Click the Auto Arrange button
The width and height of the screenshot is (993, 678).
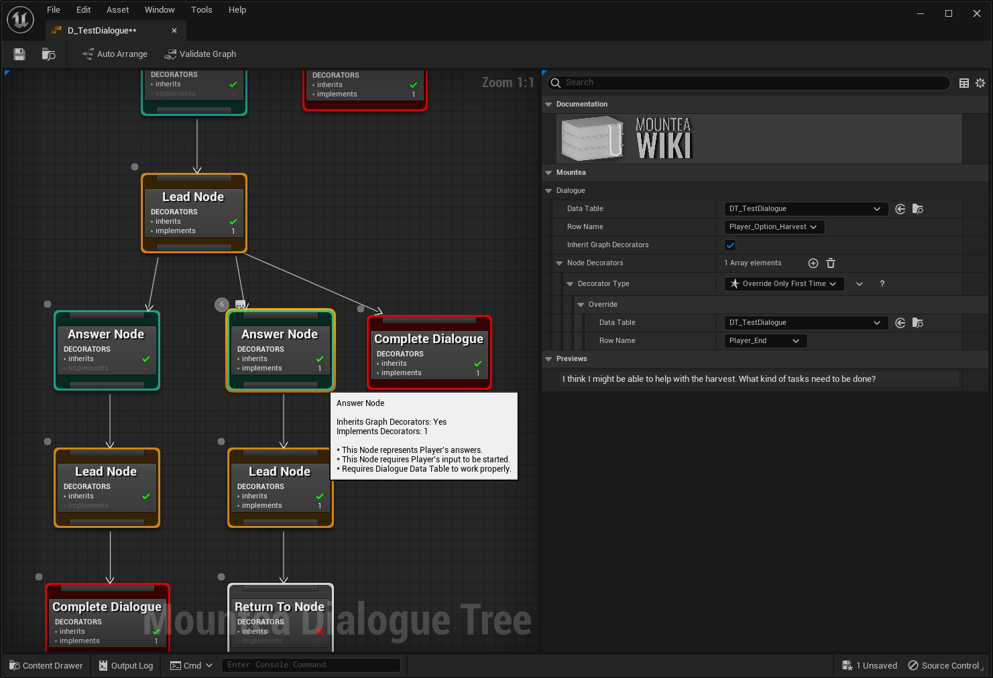(114, 54)
